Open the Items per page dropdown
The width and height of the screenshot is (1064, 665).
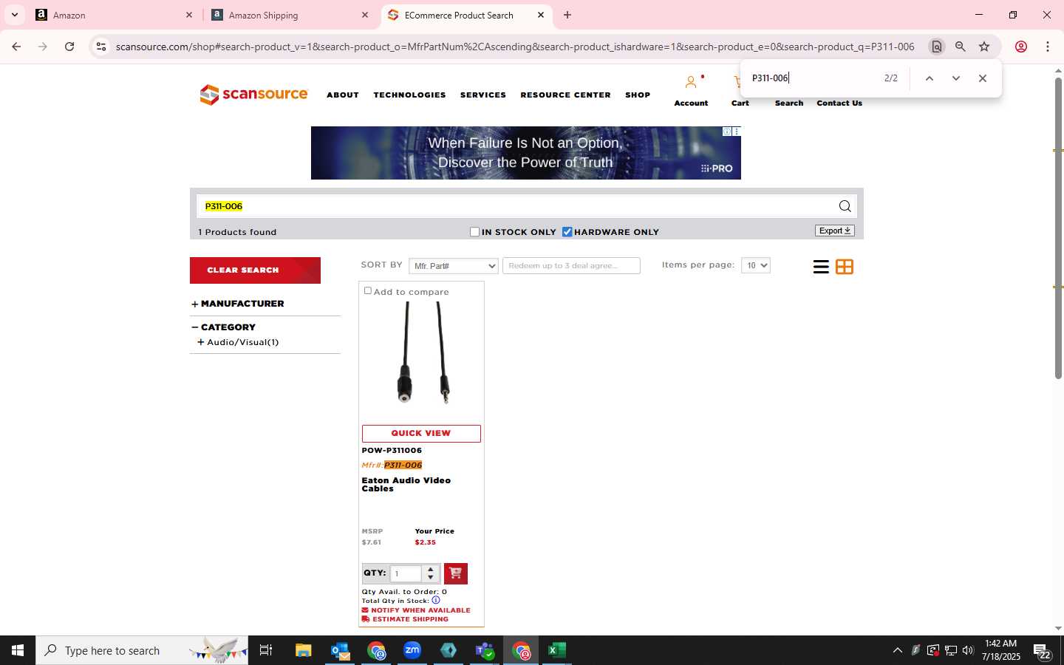[x=755, y=265]
